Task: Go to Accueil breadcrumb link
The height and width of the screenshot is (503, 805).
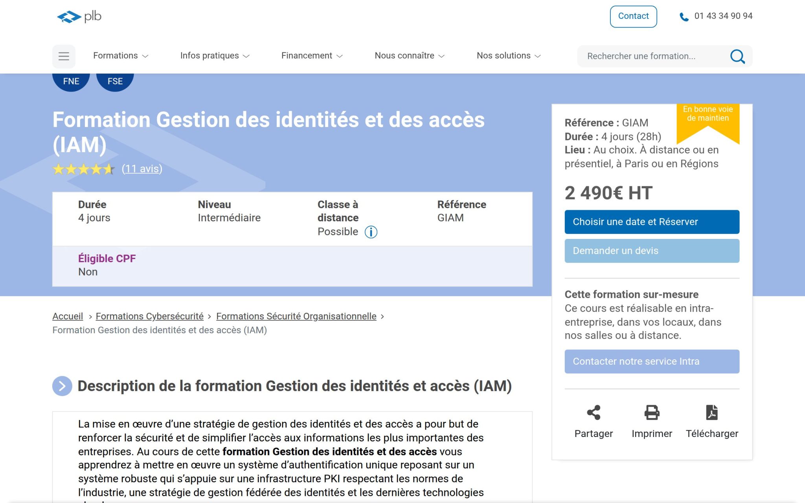Action: [x=68, y=316]
